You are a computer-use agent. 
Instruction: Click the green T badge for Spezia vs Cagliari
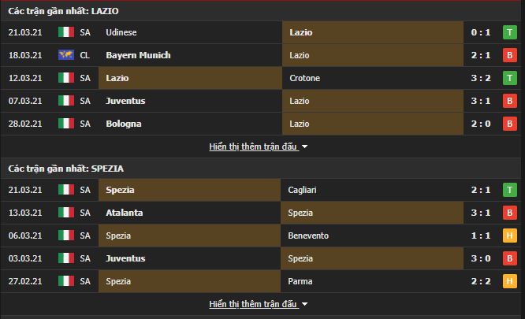tap(509, 190)
